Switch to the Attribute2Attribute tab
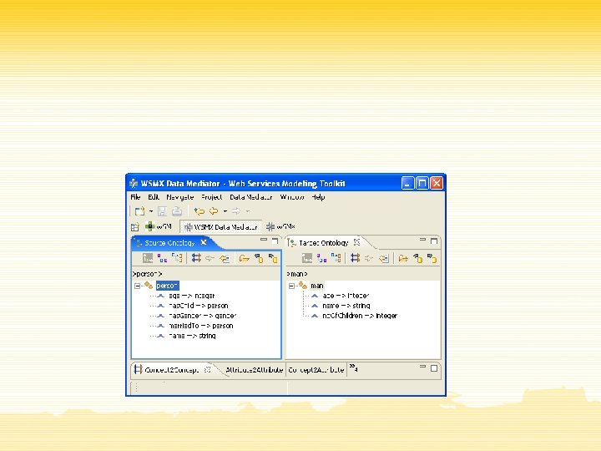Viewport: 601px width, 451px height. click(x=254, y=370)
